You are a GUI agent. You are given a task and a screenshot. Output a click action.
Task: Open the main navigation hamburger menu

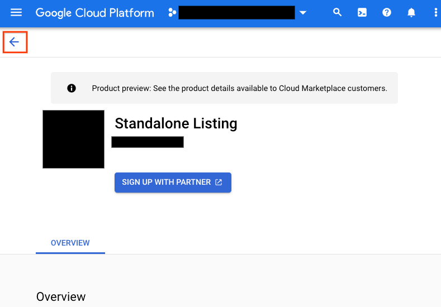(x=16, y=12)
